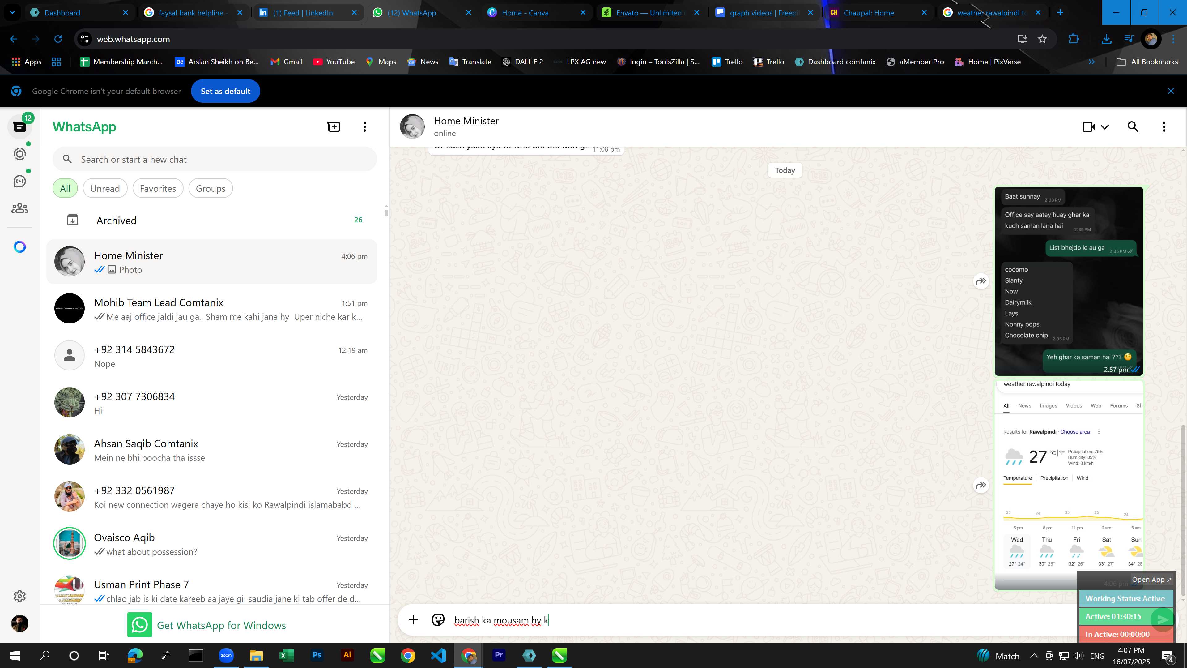The height and width of the screenshot is (668, 1187).
Task: Forward the weather screenshot photo message
Action: click(x=981, y=485)
